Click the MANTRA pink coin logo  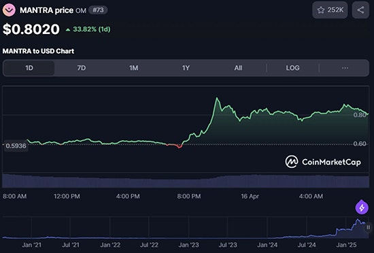coord(9,10)
